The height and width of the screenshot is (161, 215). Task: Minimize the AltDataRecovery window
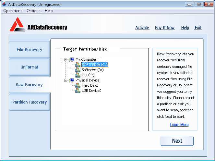[189, 4]
